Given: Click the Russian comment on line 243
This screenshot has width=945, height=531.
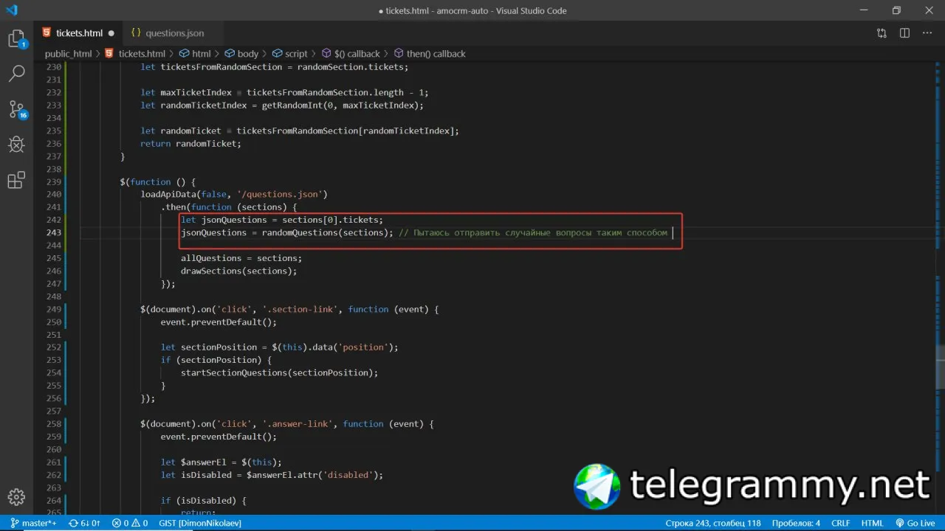Looking at the screenshot, I should point(533,232).
